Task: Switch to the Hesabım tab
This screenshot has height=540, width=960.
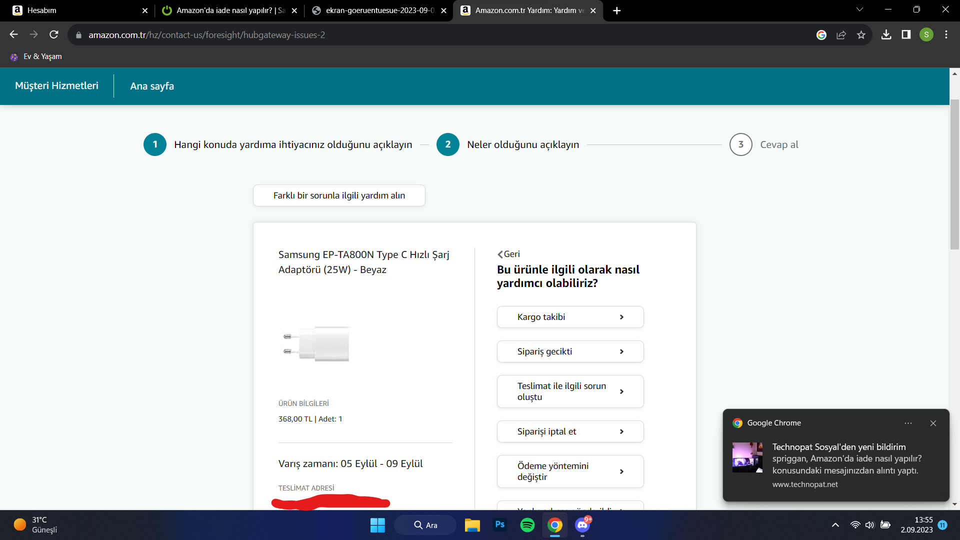Action: 75,10
